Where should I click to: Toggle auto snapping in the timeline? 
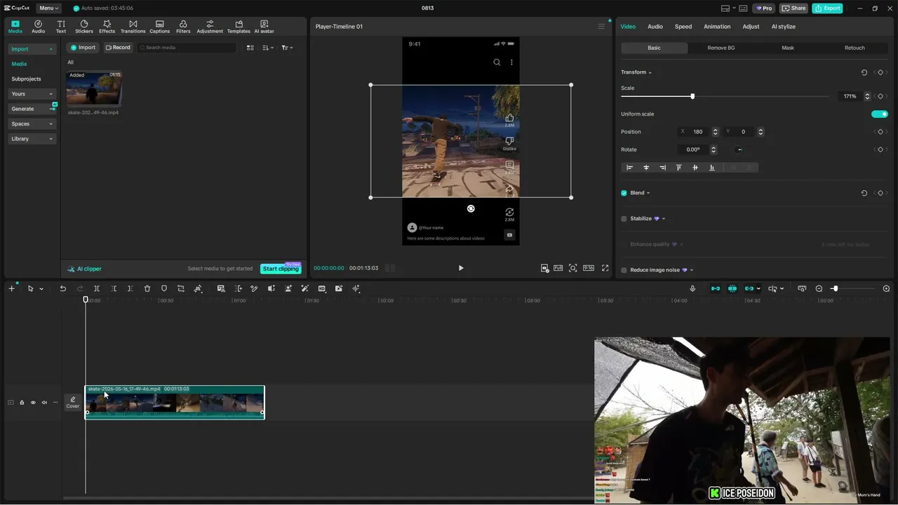point(732,288)
